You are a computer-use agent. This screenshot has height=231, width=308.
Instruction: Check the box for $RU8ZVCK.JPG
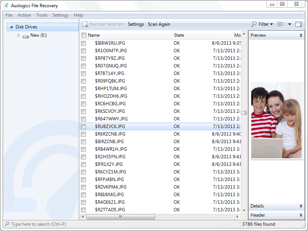coord(84,126)
